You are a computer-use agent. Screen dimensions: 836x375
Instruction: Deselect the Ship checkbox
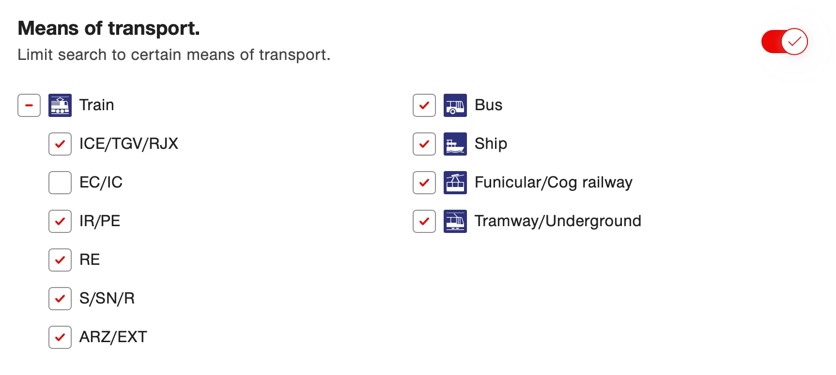(424, 144)
